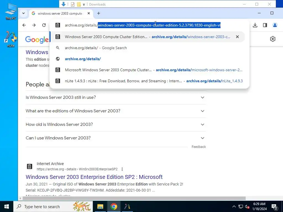The width and height of the screenshot is (283, 212).
Task: Open Google quick settings gear
Action: (x=273, y=39)
